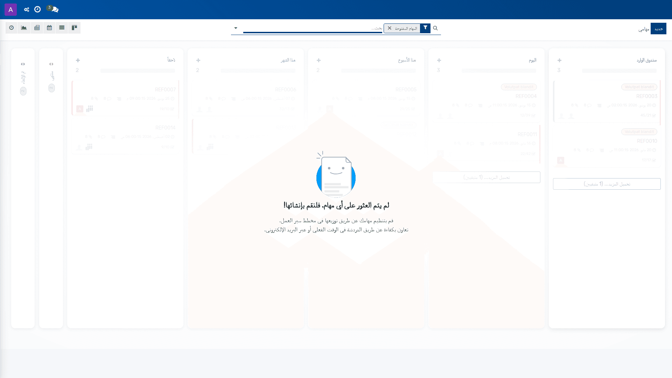This screenshot has height=378, width=672.
Task: Remove the المهام المفتوحة filter tag
Action: 390,28
